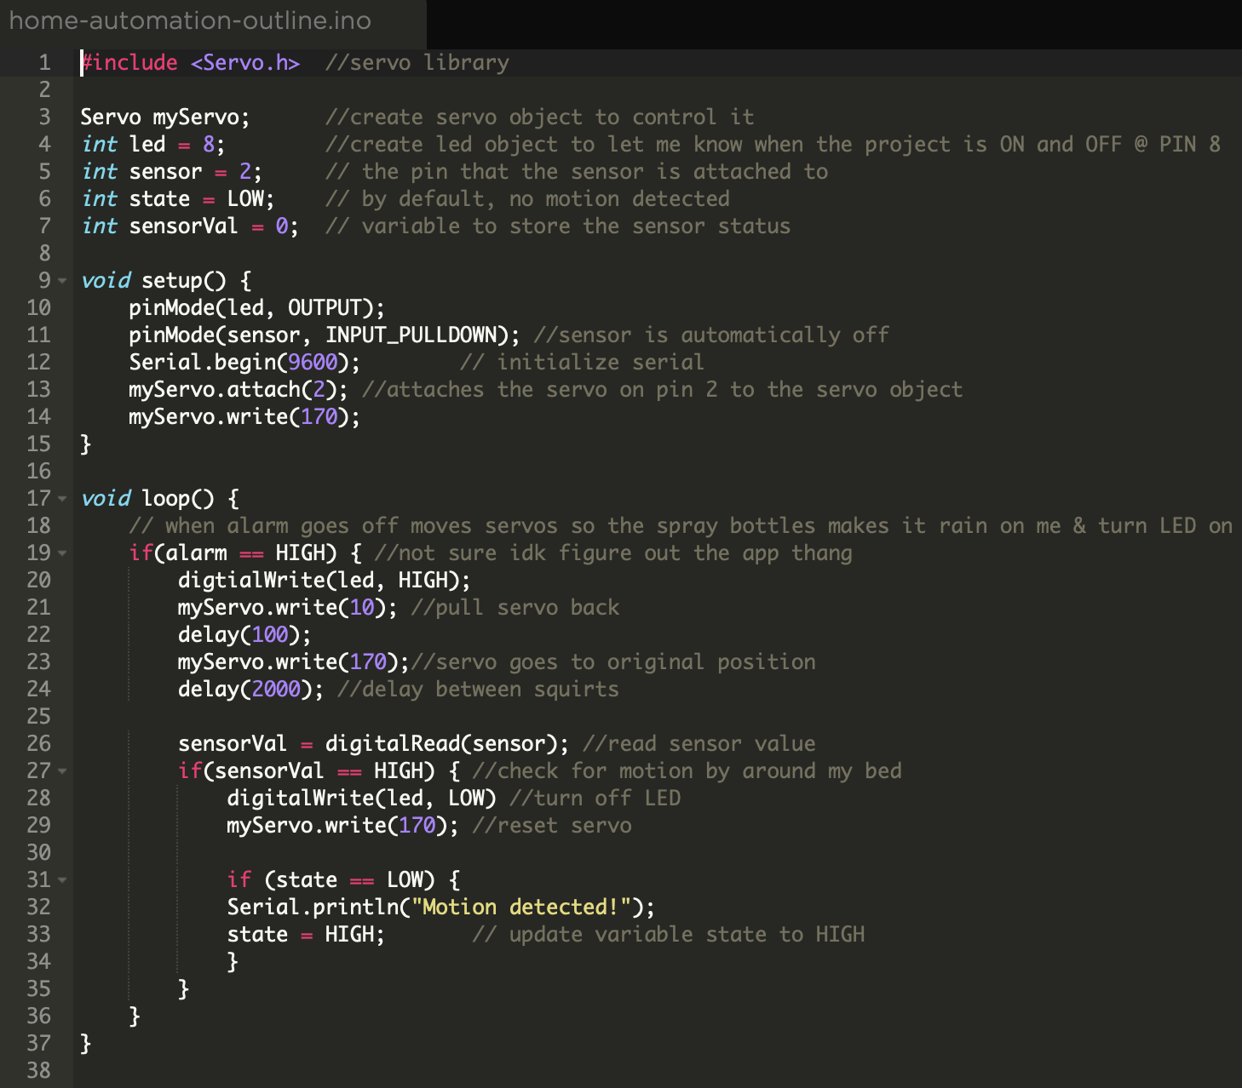Click 'digitalRead(sensor)' on line 26
Screen dimensions: 1242x1088
(x=441, y=744)
